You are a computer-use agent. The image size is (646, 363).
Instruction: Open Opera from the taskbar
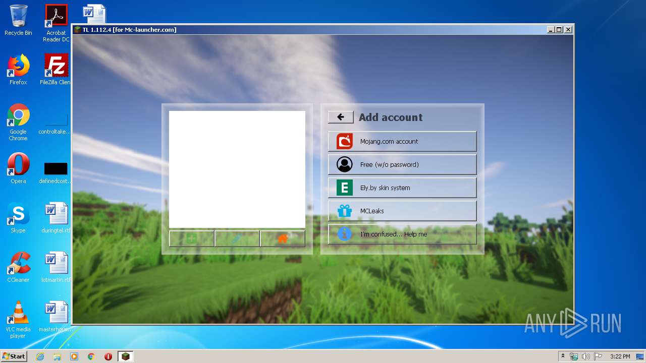coord(108,356)
